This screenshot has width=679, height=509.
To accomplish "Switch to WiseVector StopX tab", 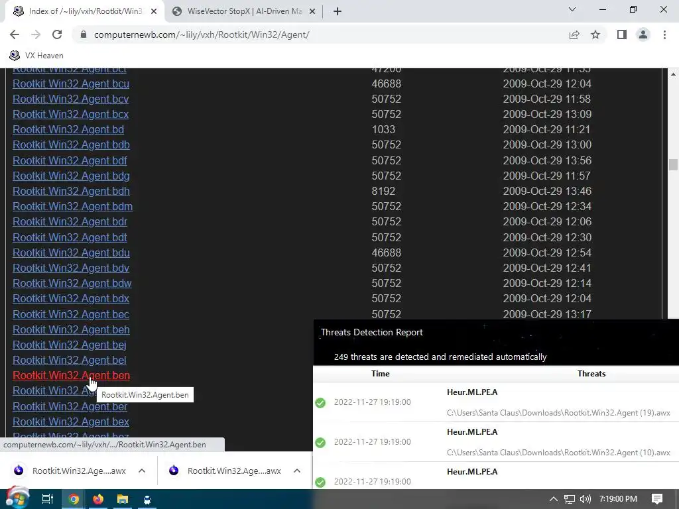I will [245, 11].
